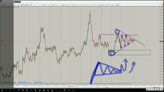Select the text annotation tool
164x92 pixels.
click(x=48, y=5)
